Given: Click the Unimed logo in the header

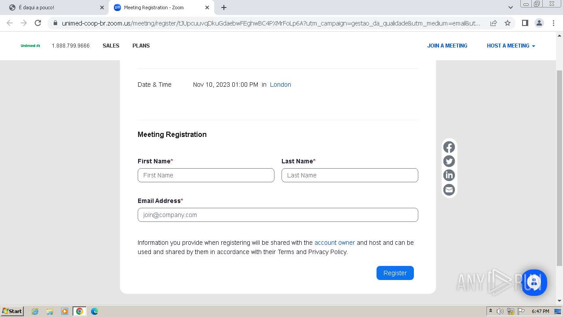Looking at the screenshot, I should click(x=30, y=46).
